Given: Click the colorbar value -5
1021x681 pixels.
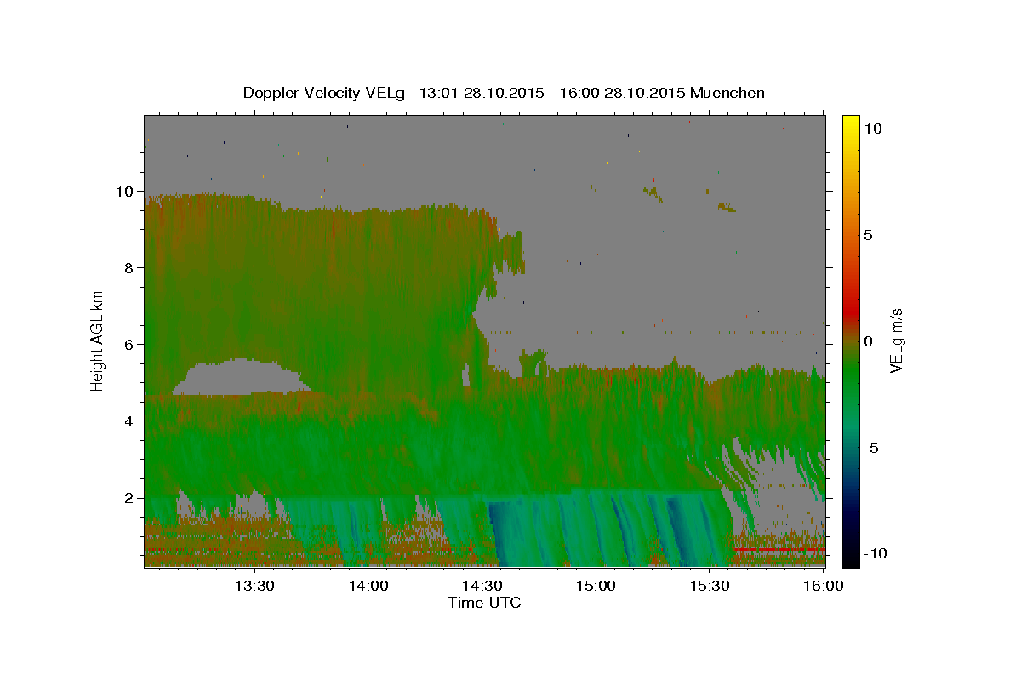Looking at the screenshot, I should click(x=870, y=448).
